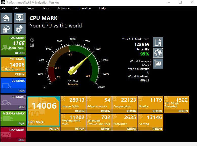This screenshot has height=146, width=197.
Task: Click the World Minimum 0 value
Action: point(148,73)
